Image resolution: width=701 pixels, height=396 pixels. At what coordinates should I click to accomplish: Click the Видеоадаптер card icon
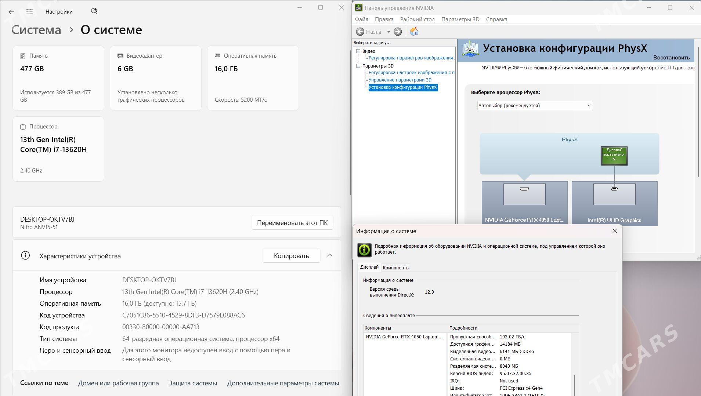[120, 55]
